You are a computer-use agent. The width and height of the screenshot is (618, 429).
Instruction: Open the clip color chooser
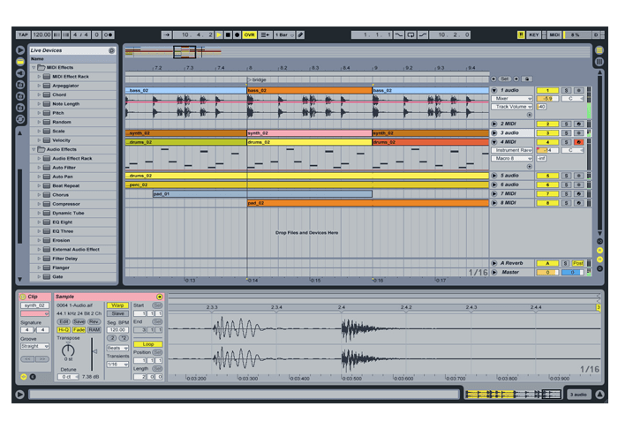click(35, 313)
